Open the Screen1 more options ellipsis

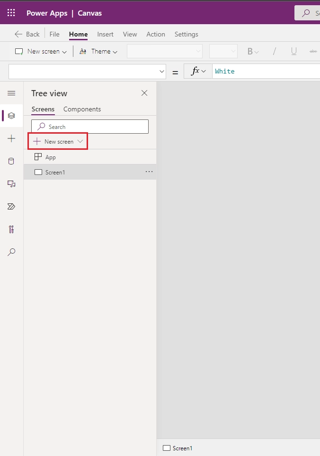(149, 172)
